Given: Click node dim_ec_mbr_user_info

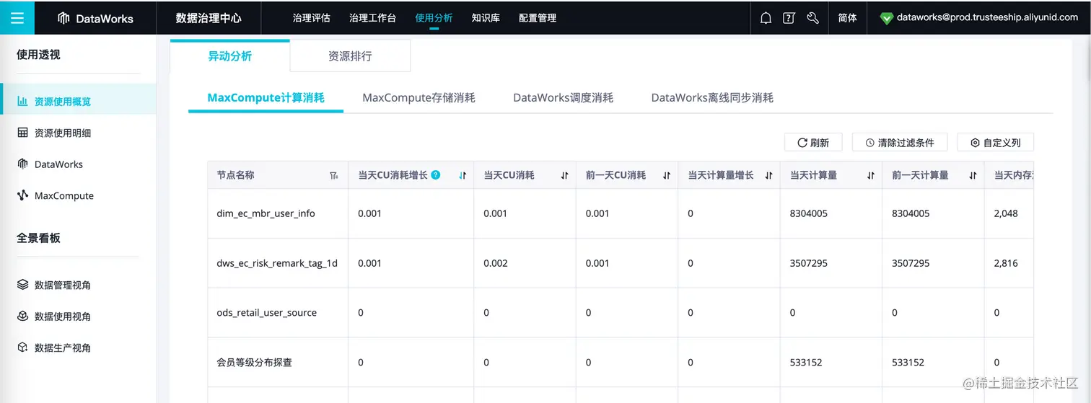Looking at the screenshot, I should point(266,213).
